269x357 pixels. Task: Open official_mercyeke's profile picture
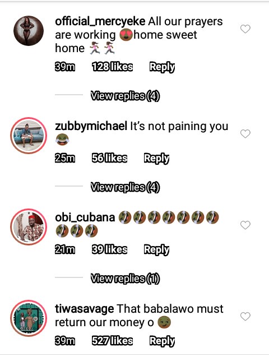pos(29,31)
